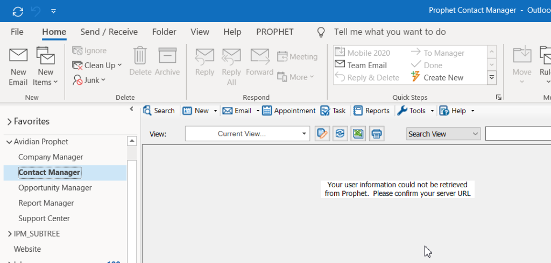Open the dropdown arrow beside New

point(215,111)
